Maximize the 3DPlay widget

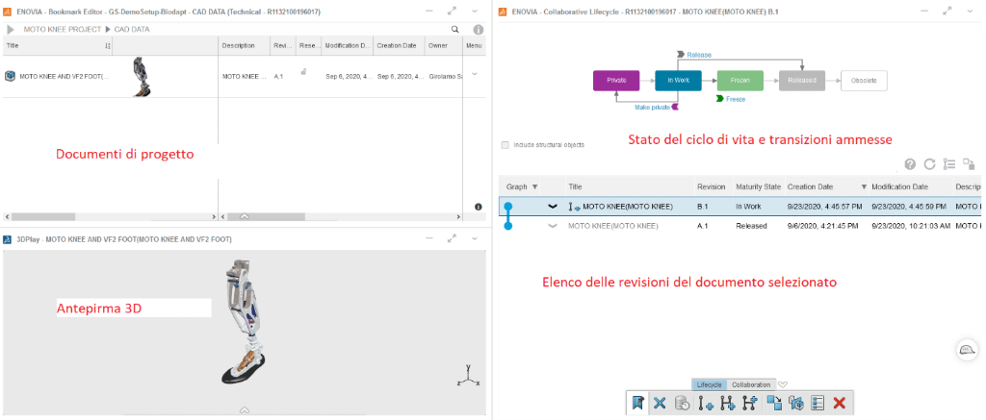pos(452,239)
